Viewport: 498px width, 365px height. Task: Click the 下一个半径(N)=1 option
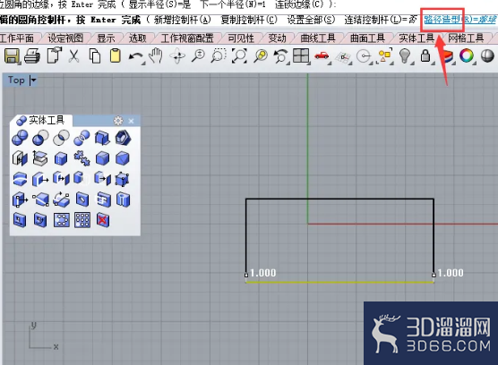[x=233, y=4]
